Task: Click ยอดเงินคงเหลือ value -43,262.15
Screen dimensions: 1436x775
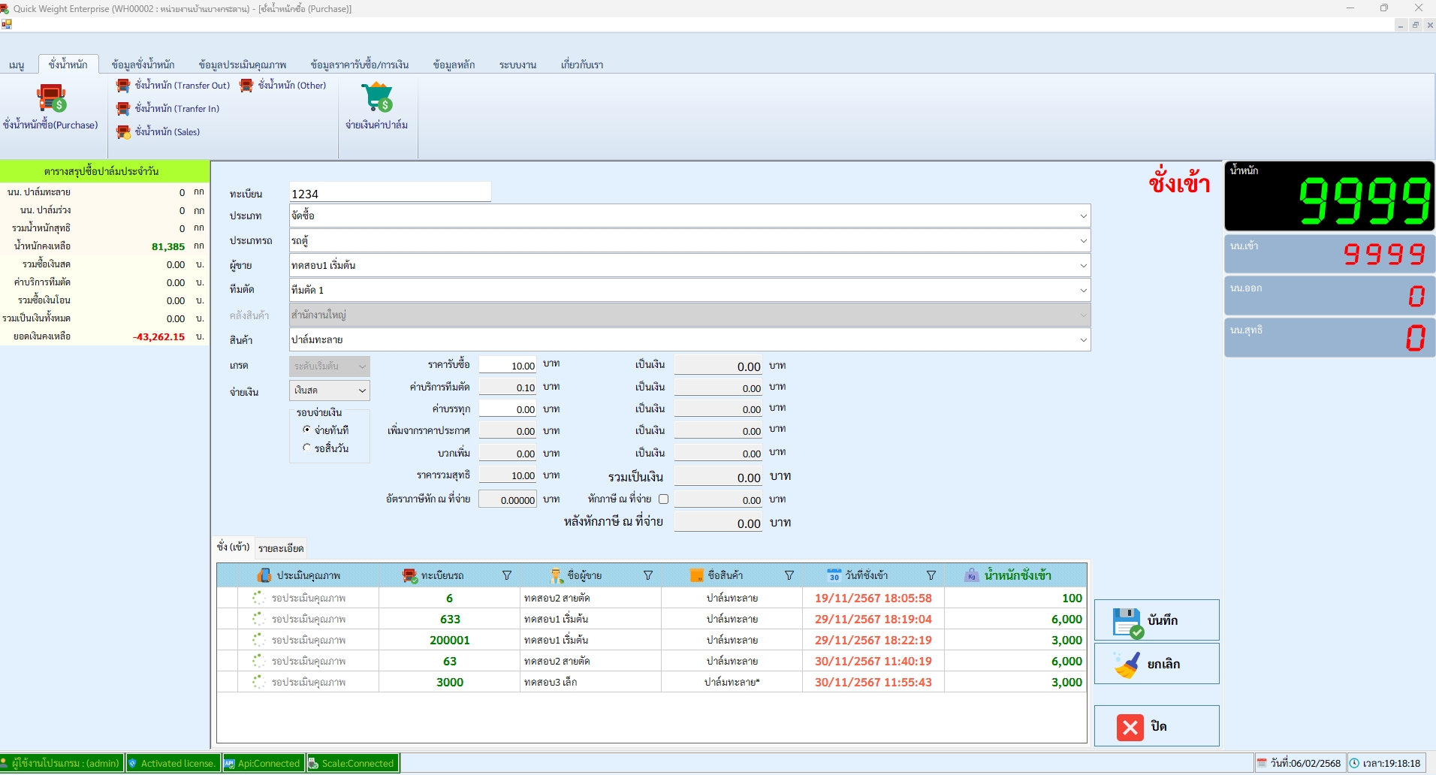Action: point(159,337)
